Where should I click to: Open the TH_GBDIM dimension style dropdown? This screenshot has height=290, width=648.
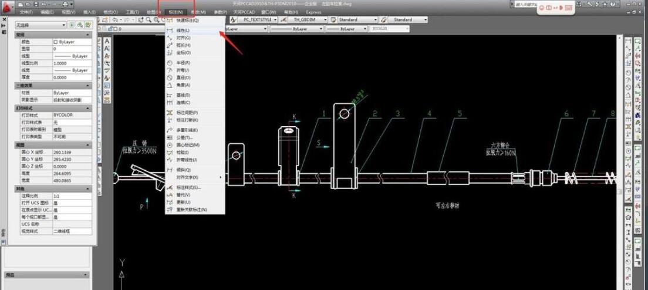coord(309,19)
